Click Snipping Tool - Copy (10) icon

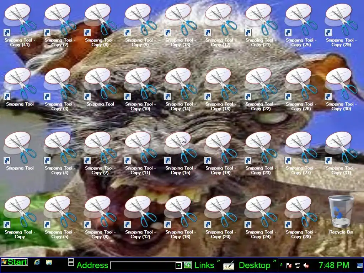pos(140,89)
